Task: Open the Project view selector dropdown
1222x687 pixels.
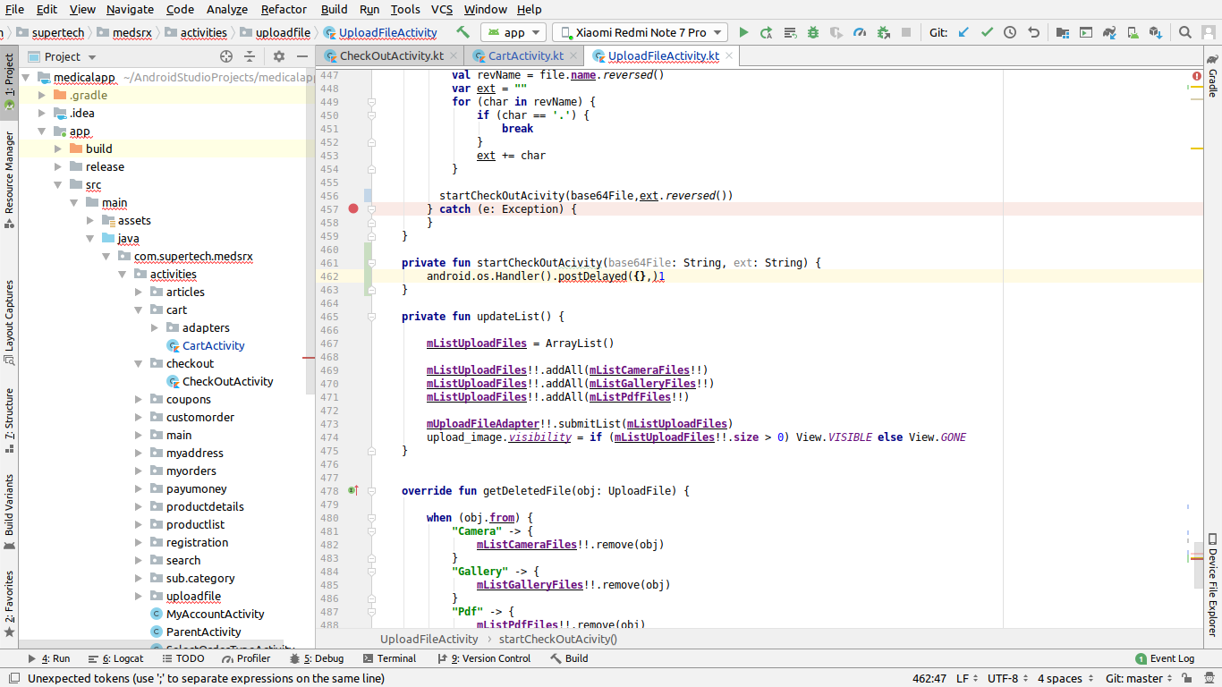Action: pyautogui.click(x=63, y=56)
